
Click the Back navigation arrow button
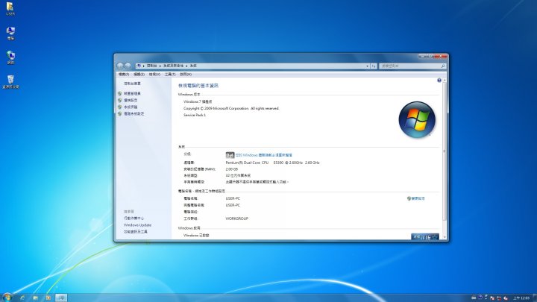coord(120,66)
